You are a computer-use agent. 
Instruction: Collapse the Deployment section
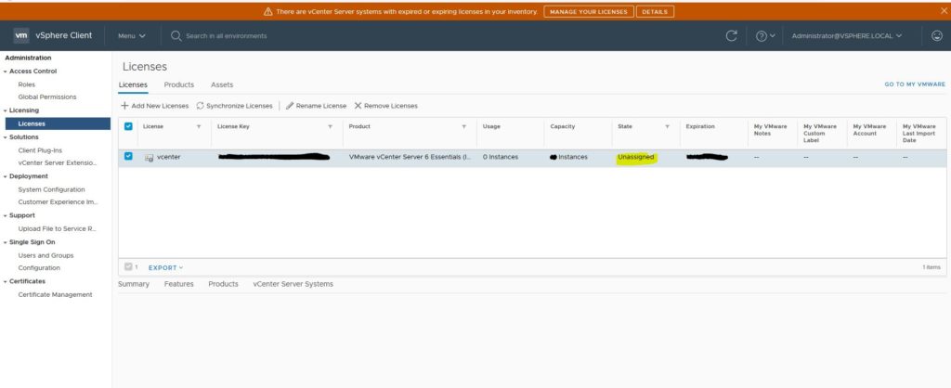pyautogui.click(x=5, y=176)
